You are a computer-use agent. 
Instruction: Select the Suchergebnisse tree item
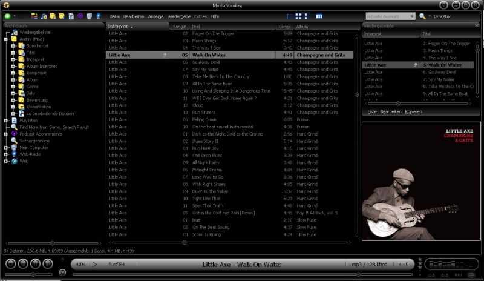pos(34,140)
